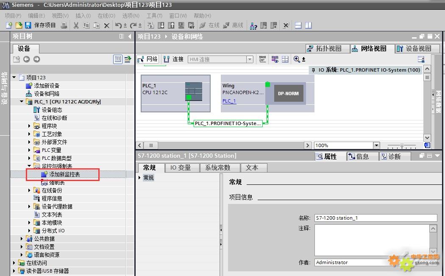Start the CPU using toolbar icon
The width and height of the screenshot is (445, 276).
[264, 25]
